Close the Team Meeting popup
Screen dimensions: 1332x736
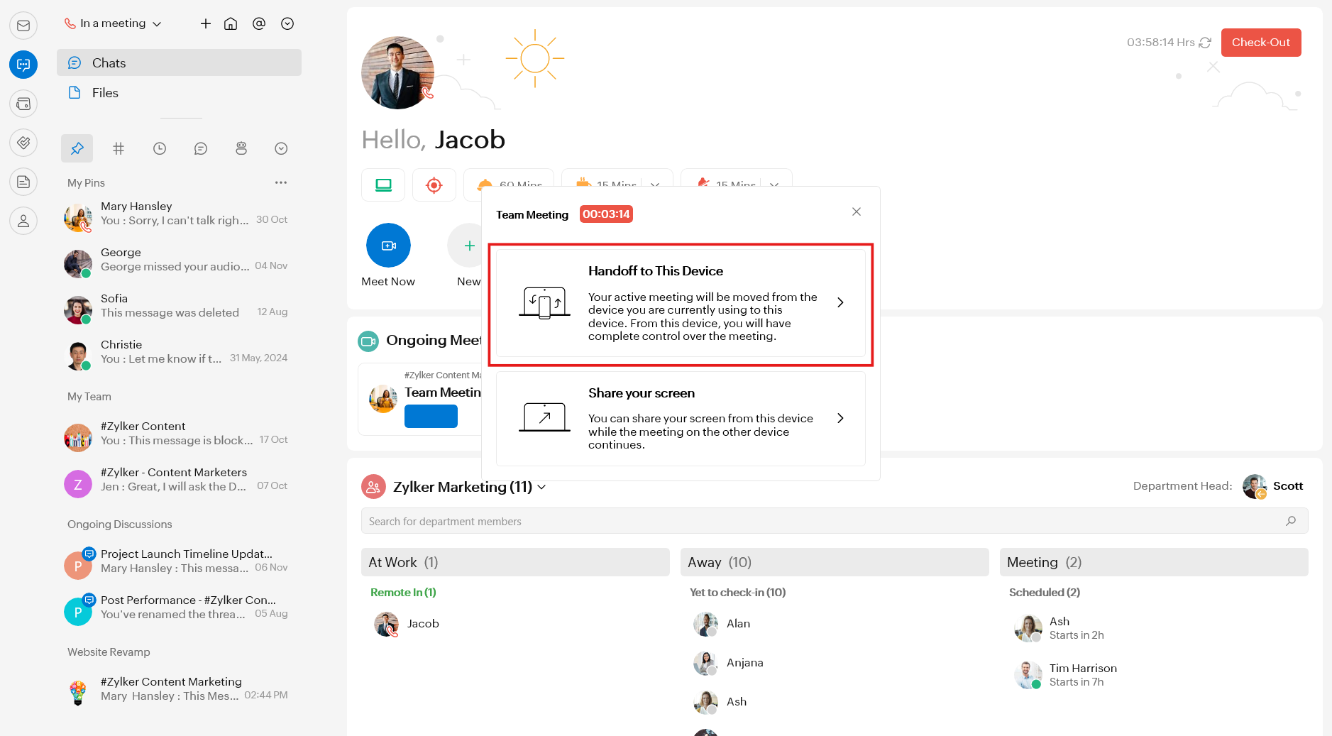(x=857, y=212)
